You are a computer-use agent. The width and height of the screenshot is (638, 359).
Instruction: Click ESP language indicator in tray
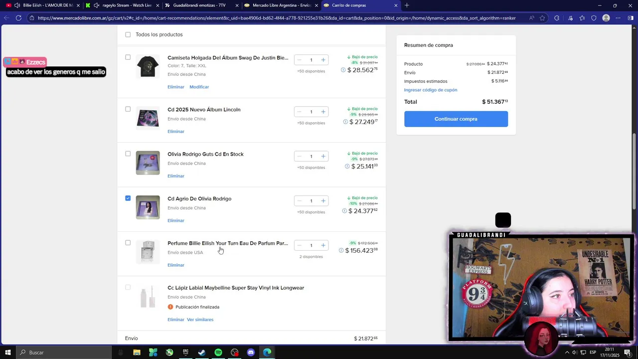tap(593, 353)
